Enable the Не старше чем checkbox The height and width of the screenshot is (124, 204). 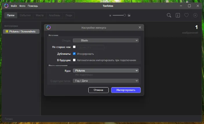(74, 47)
